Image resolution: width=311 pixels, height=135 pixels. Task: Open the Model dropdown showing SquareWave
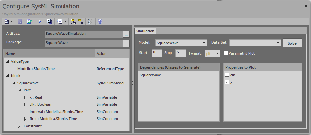181,43
